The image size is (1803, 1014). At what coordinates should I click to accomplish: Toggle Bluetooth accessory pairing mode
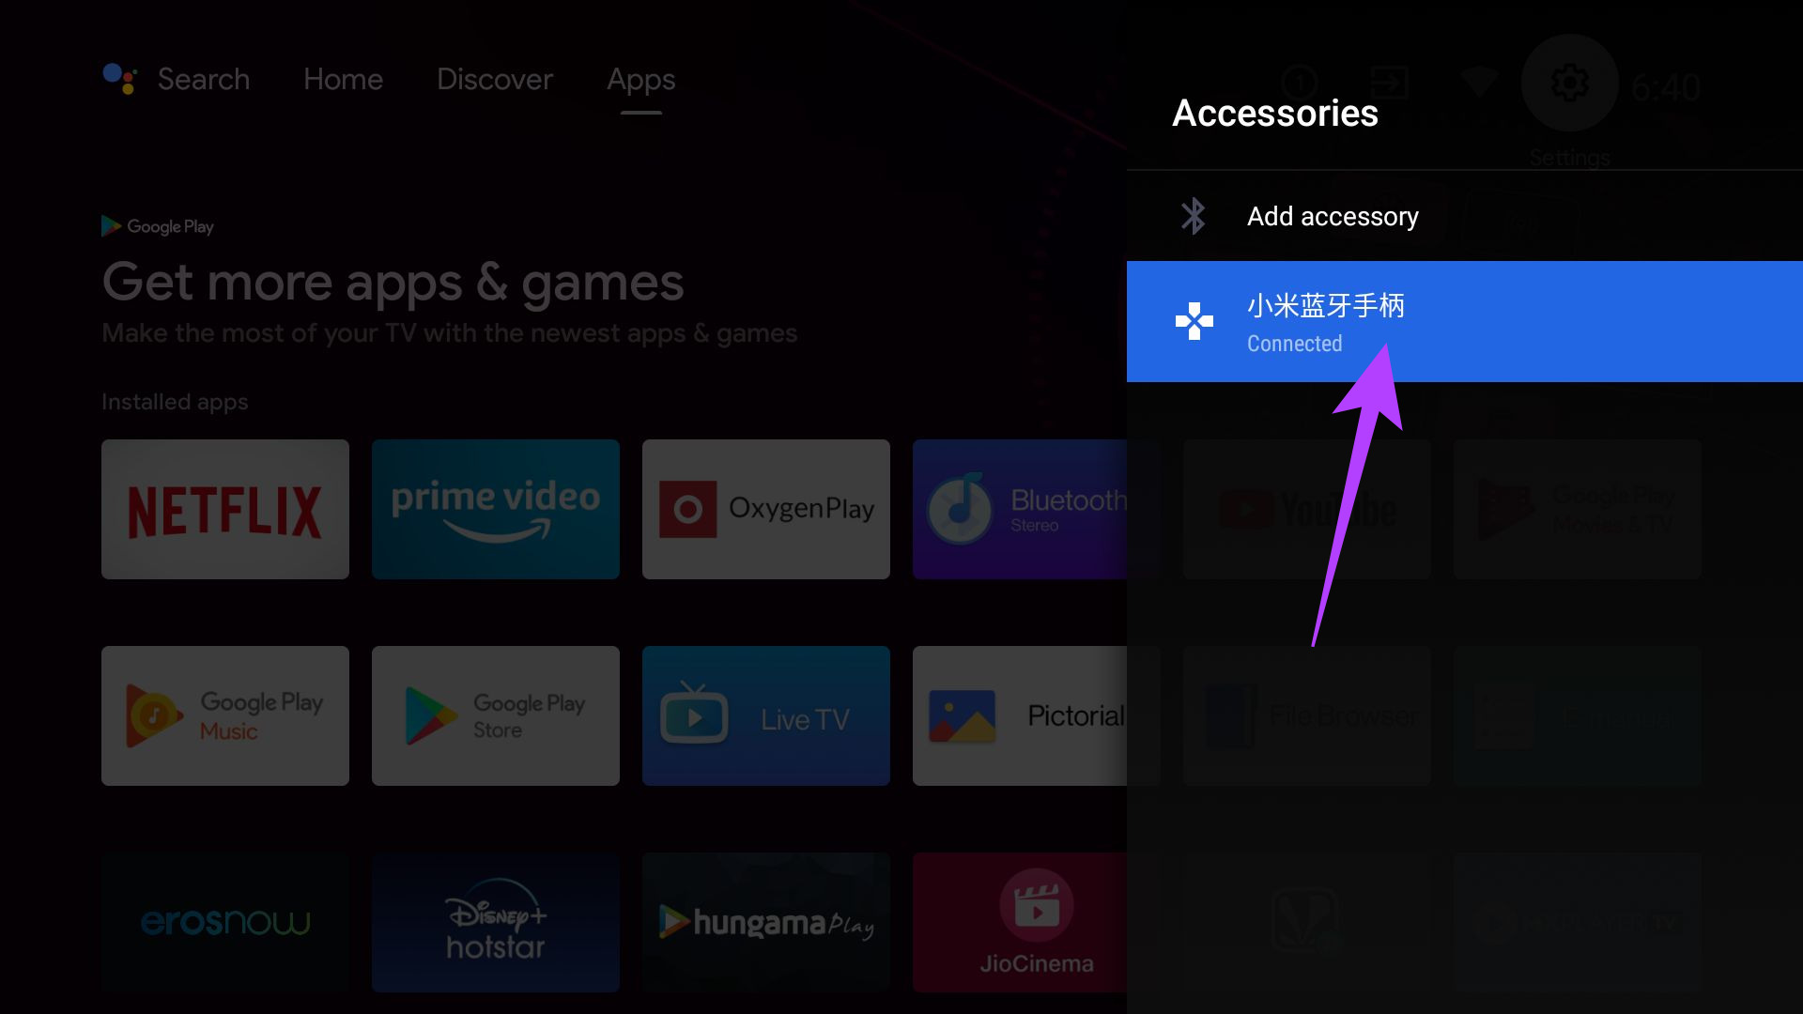pyautogui.click(x=1333, y=215)
